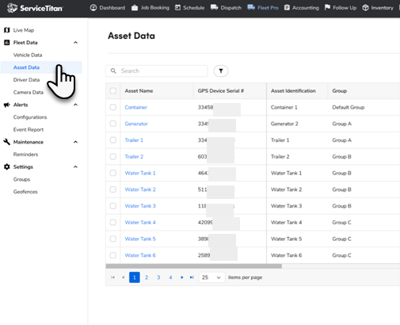Click the Inventory box icon
Viewport: 400px width, 325px height.
[365, 8]
